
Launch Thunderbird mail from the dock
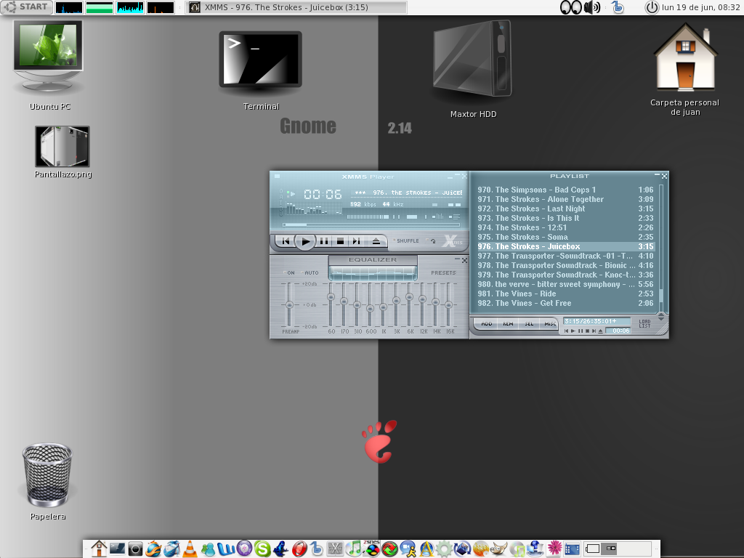tap(171, 549)
